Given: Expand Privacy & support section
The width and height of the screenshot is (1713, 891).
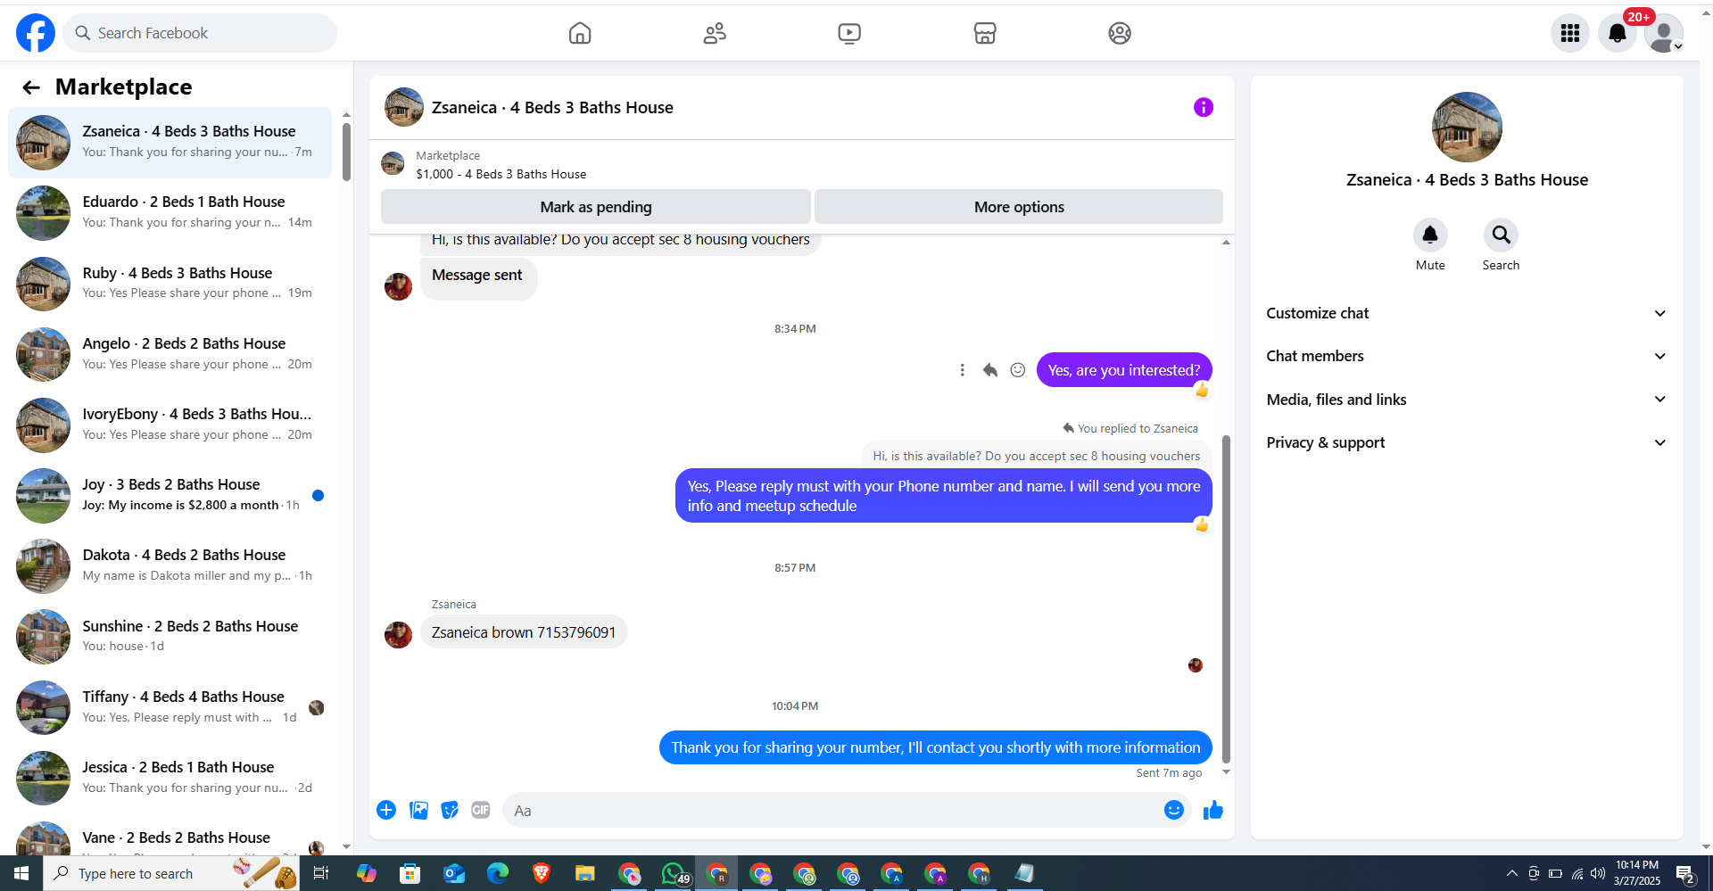Looking at the screenshot, I should click(x=1467, y=442).
